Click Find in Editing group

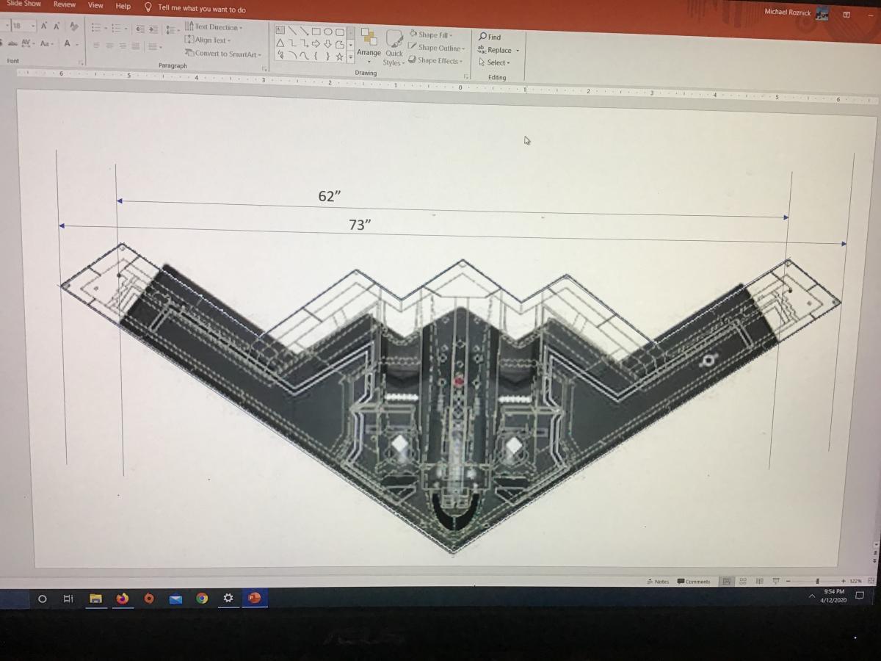pyautogui.click(x=490, y=37)
